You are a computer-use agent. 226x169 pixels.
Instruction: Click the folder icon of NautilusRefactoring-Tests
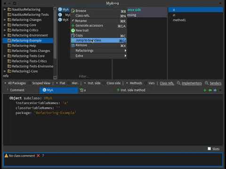[x=9, y=15]
